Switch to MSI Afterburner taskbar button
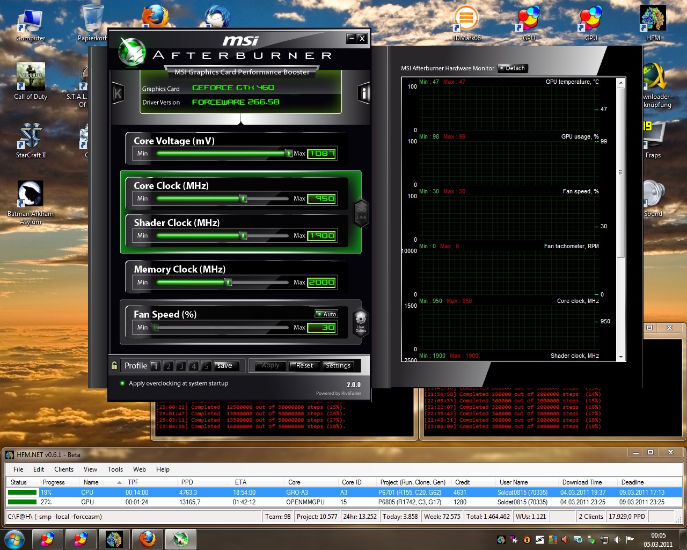The width and height of the screenshot is (687, 550). point(180,539)
